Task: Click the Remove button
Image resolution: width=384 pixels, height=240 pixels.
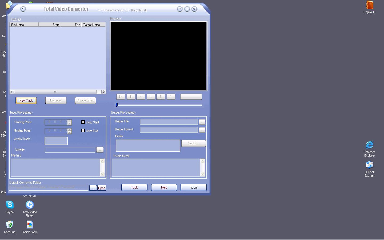Action: [x=55, y=101]
